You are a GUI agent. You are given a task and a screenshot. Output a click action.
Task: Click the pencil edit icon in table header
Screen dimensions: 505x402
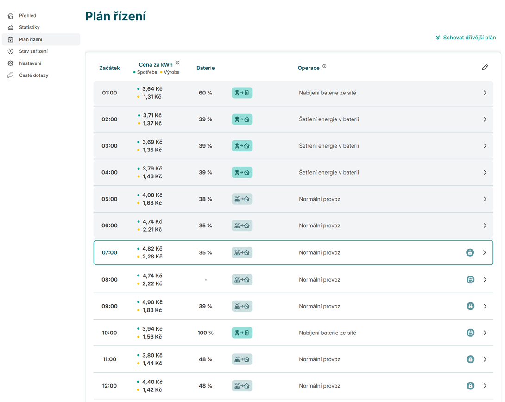pos(485,68)
